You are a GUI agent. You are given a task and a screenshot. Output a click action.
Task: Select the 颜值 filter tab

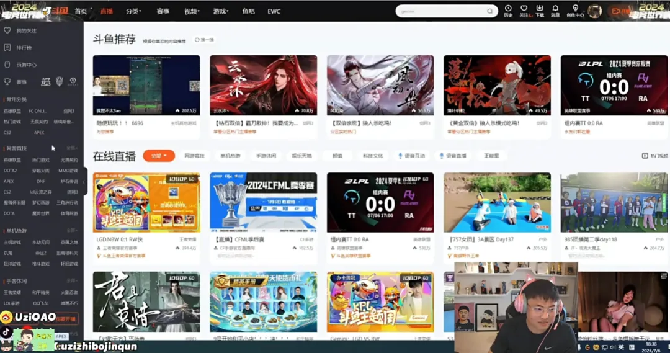pyautogui.click(x=337, y=156)
